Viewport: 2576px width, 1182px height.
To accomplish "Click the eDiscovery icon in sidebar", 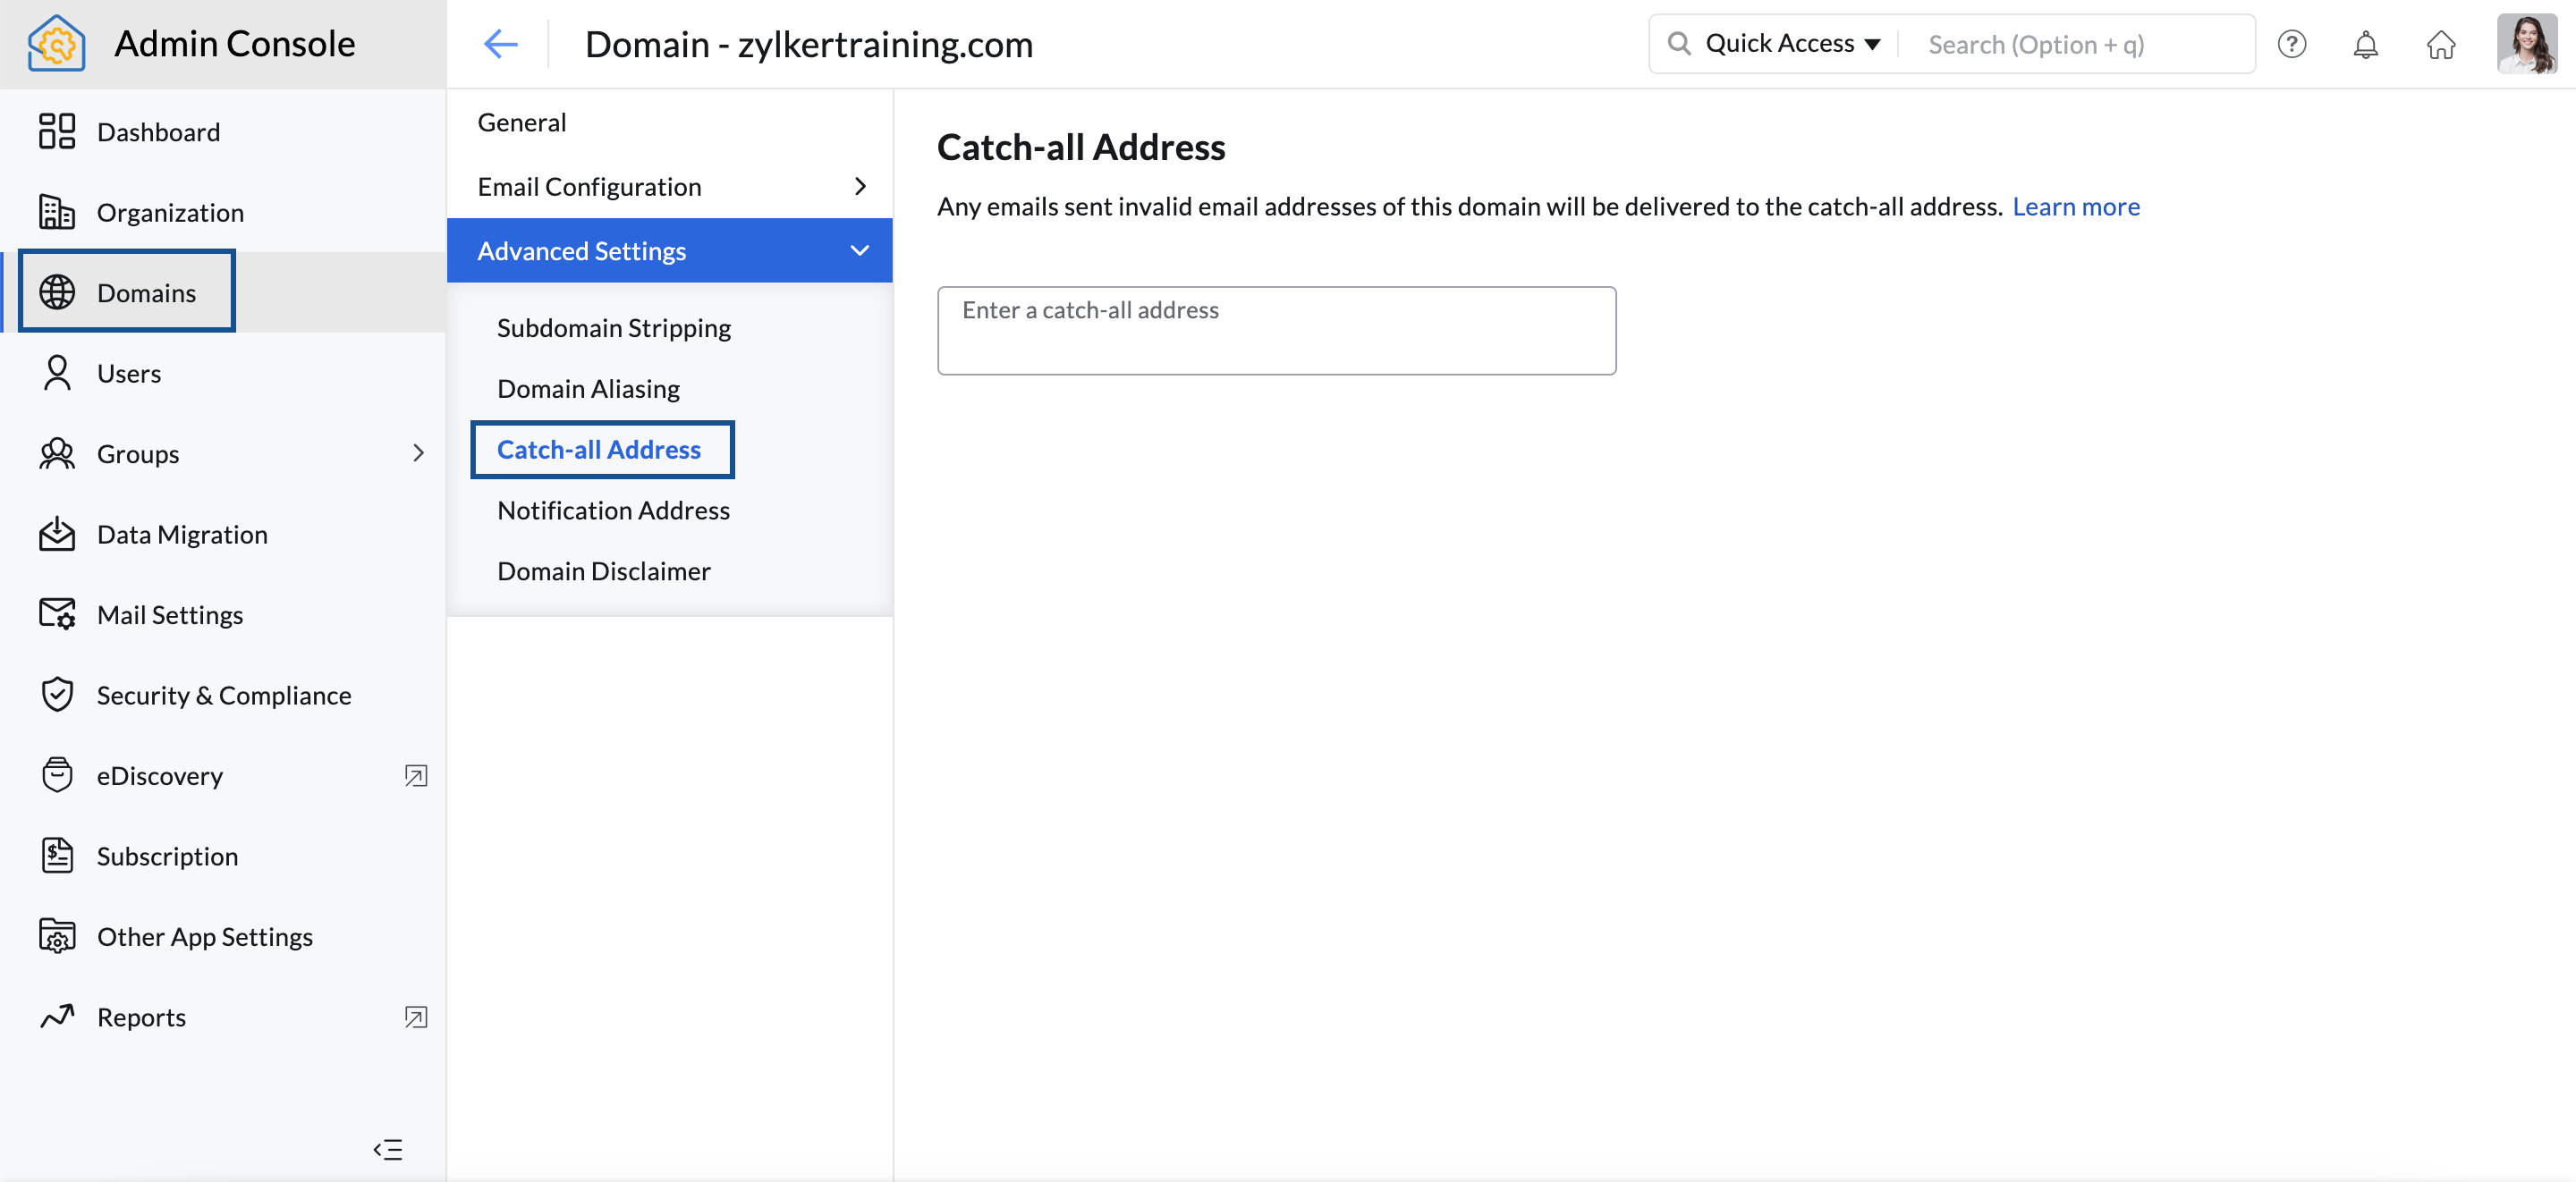I will (x=55, y=775).
